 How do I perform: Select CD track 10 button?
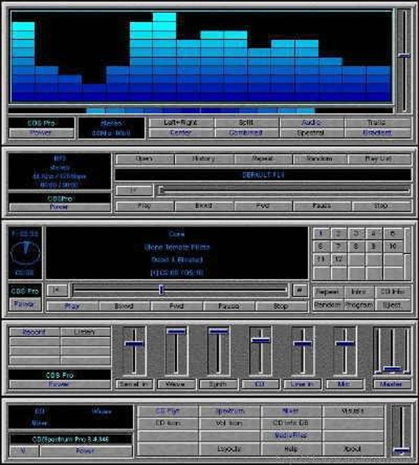tap(393, 246)
